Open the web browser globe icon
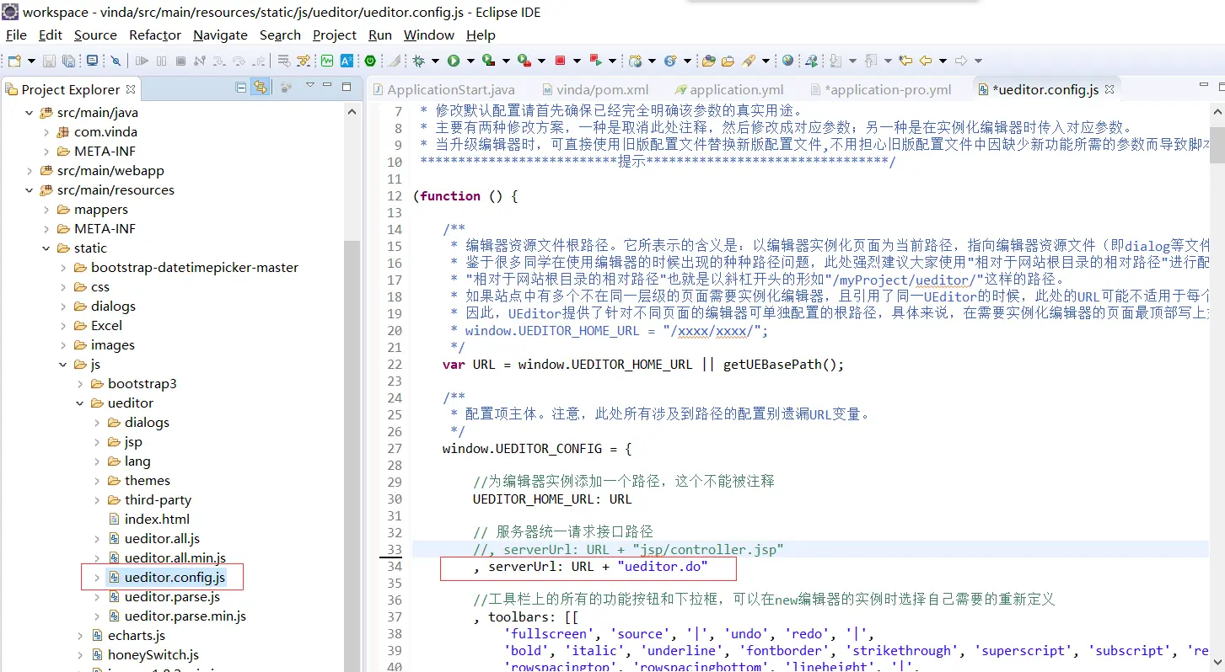This screenshot has height=672, width=1225. pos(787,61)
